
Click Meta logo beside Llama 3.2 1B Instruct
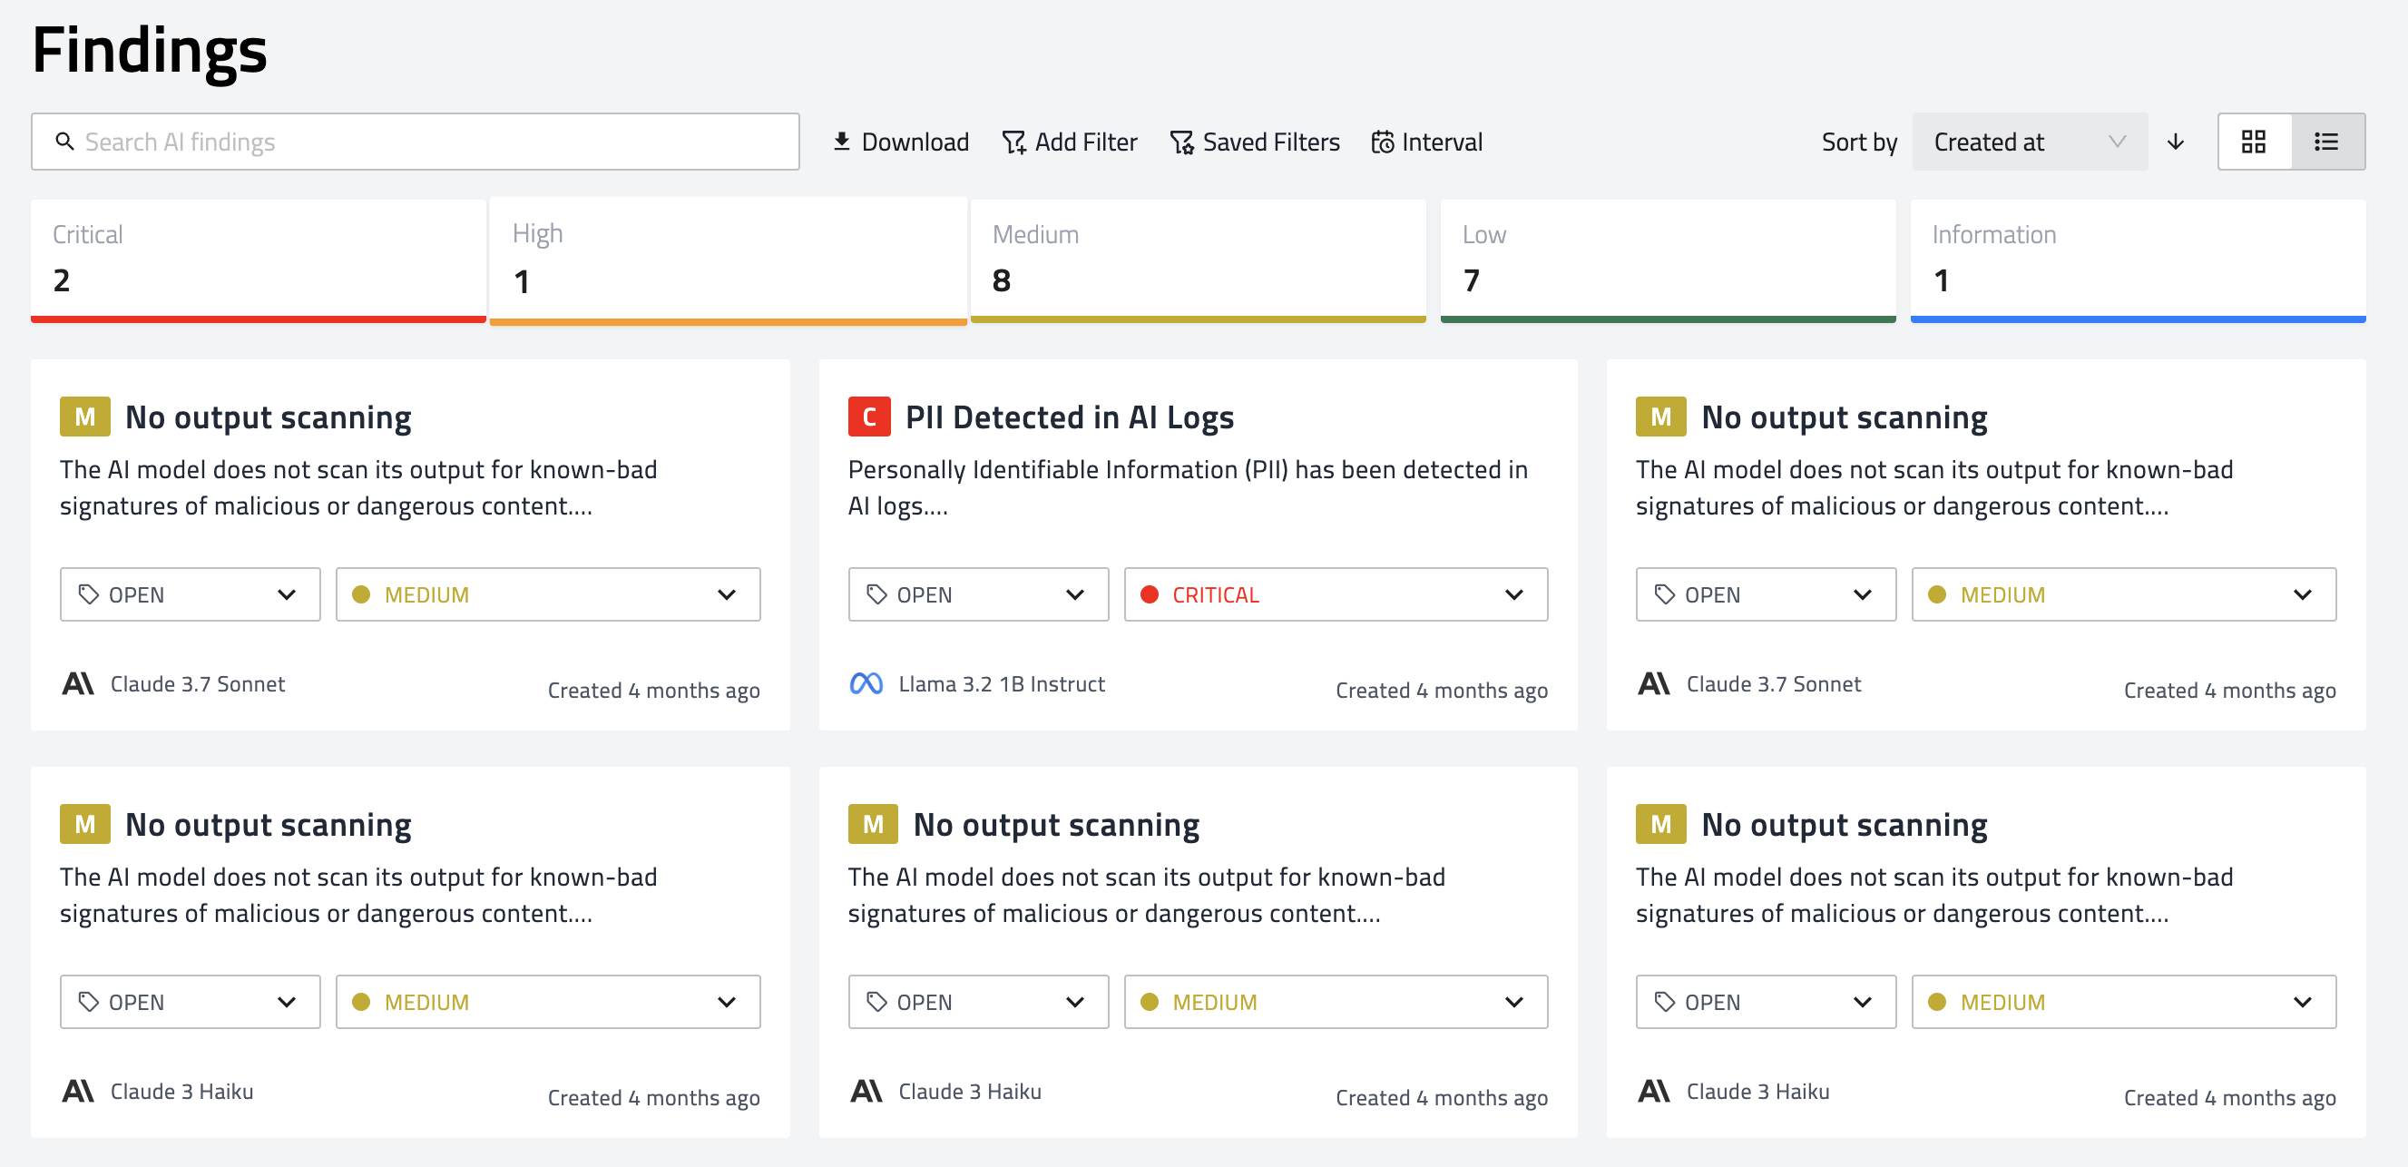pyautogui.click(x=866, y=683)
